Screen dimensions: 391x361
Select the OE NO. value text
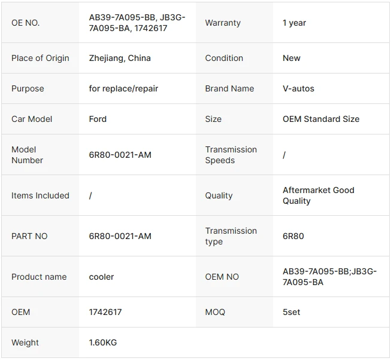tap(137, 23)
